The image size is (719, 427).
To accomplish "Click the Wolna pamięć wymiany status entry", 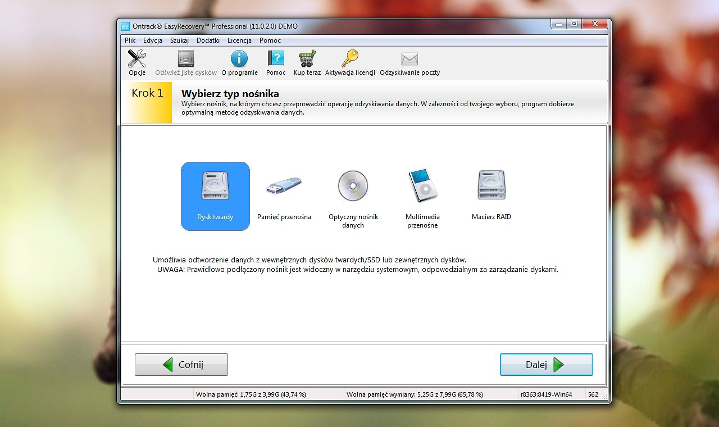I will 415,394.
